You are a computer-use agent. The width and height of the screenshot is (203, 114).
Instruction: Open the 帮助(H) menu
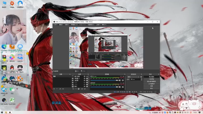pyautogui.click(x=104, y=25)
